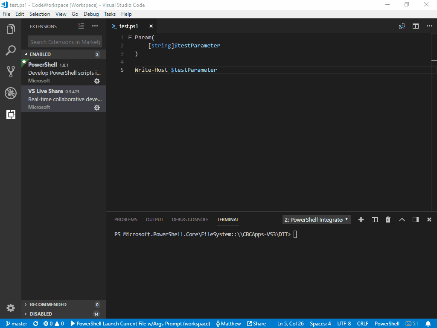
Task: Click the terminal prompt input area
Action: 295,234
